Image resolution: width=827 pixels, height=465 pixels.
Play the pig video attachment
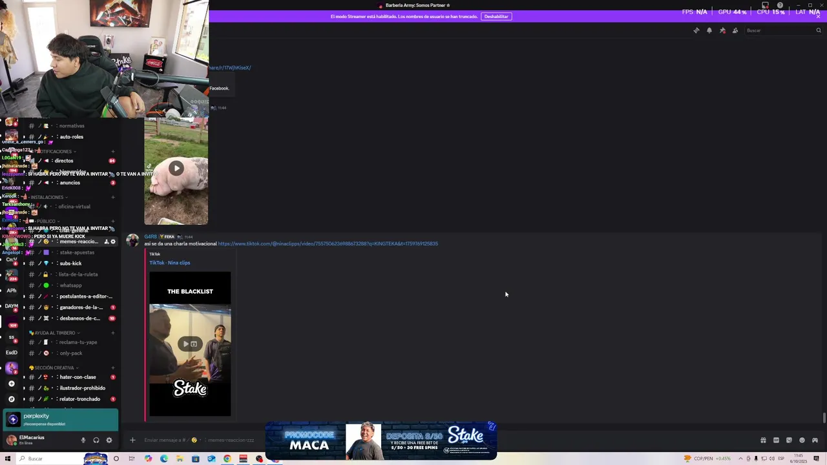point(176,169)
